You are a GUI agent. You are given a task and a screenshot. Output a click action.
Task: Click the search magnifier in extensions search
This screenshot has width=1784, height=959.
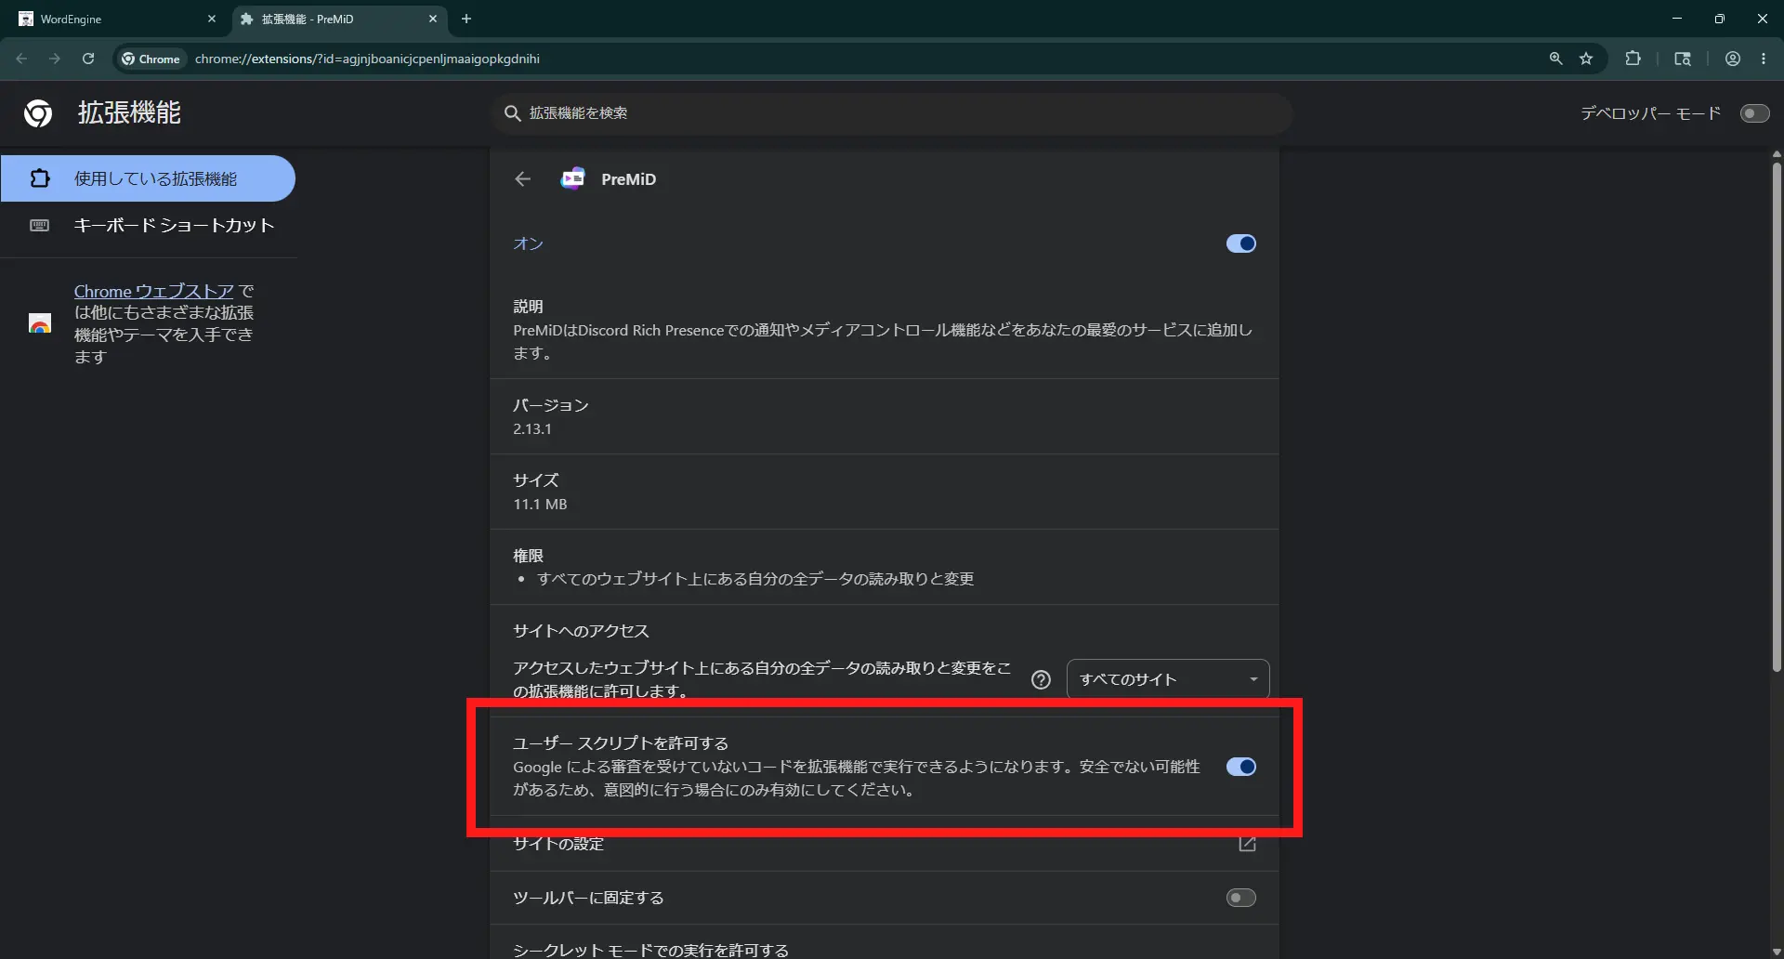(x=512, y=113)
